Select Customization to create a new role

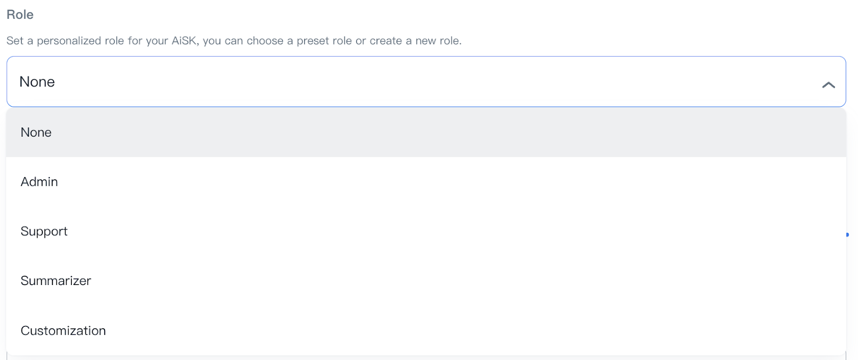pos(63,331)
